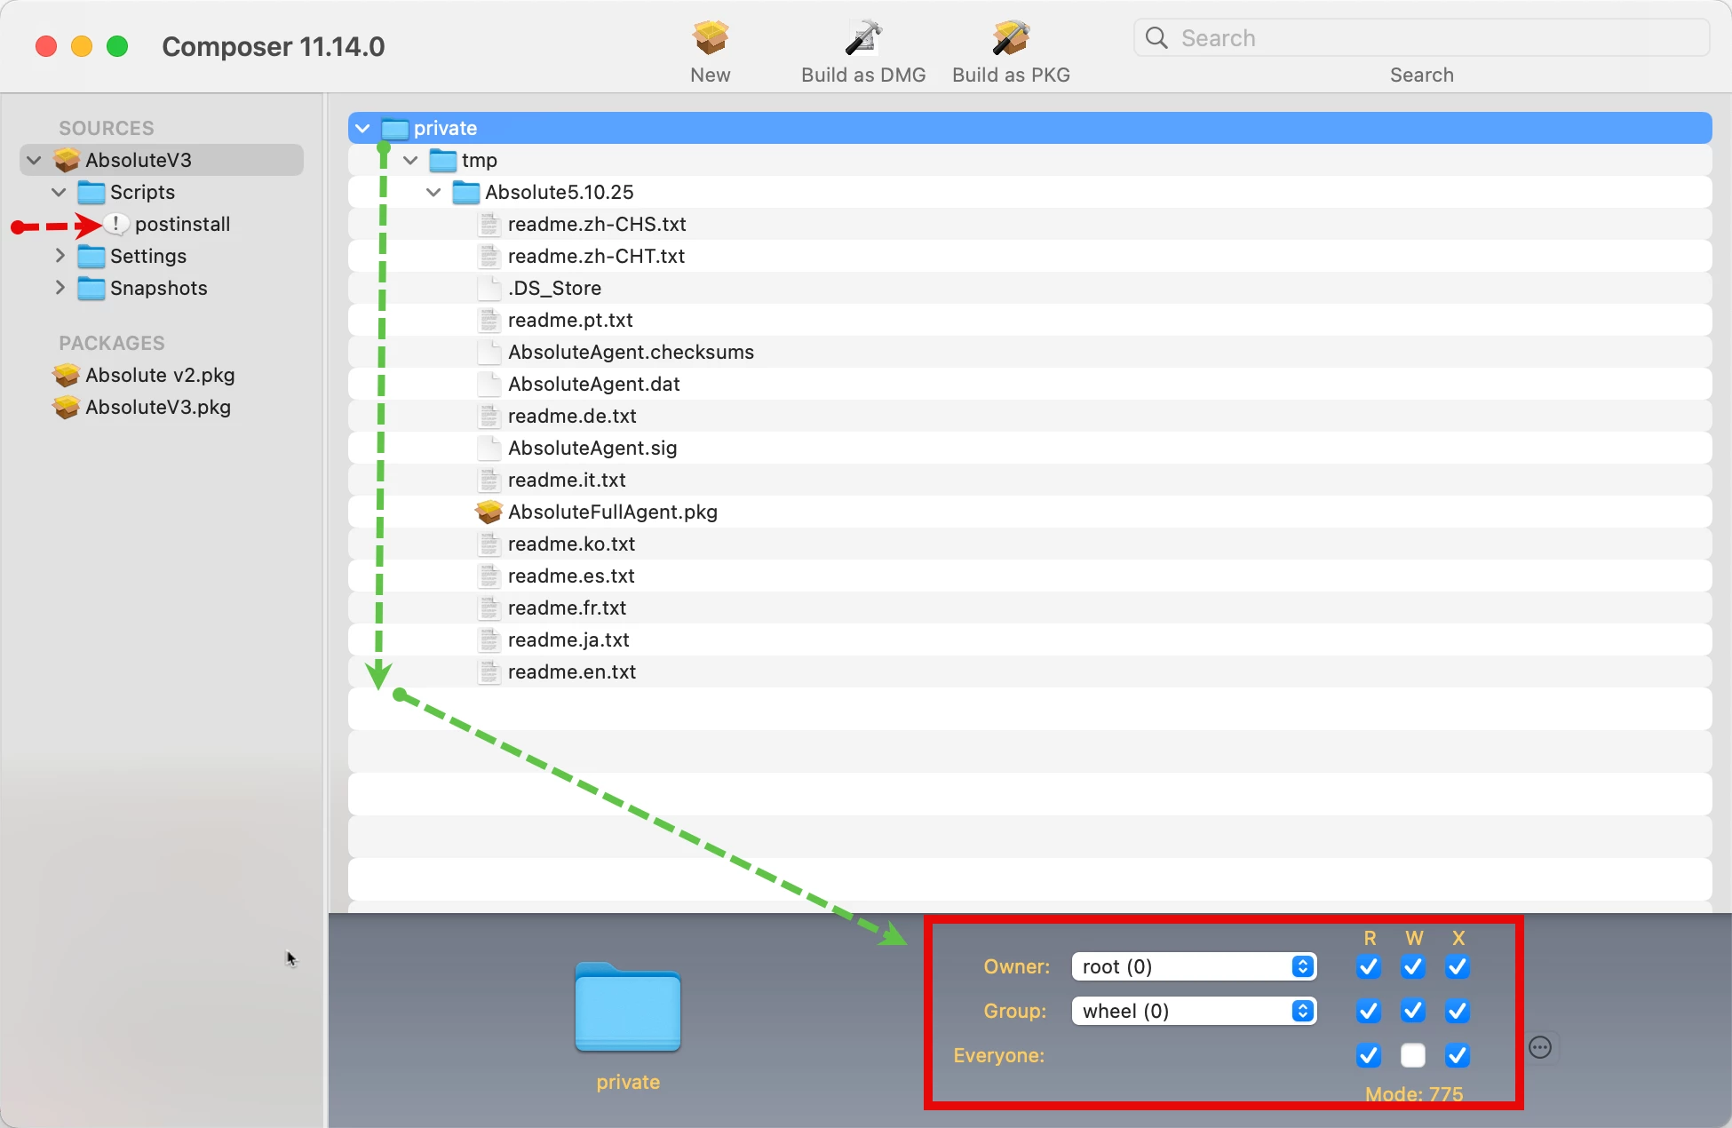Select readme.pt.txt row
This screenshot has height=1128, width=1732.
tap(1030, 320)
